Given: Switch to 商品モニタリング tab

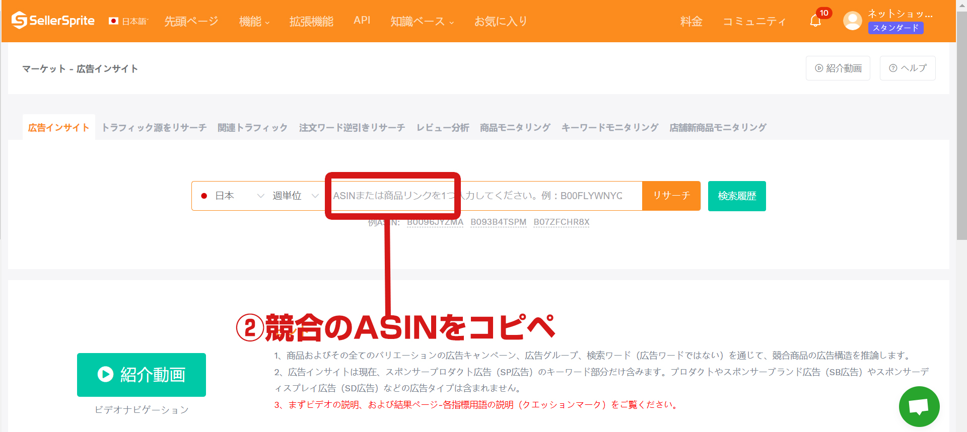Looking at the screenshot, I should 515,128.
